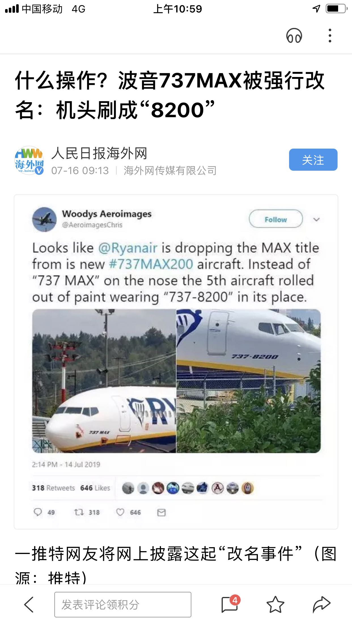Tap the tweet heart like icon

(x=120, y=512)
